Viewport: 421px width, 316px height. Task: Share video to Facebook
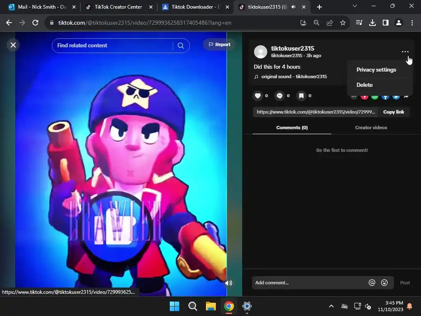[x=385, y=97]
